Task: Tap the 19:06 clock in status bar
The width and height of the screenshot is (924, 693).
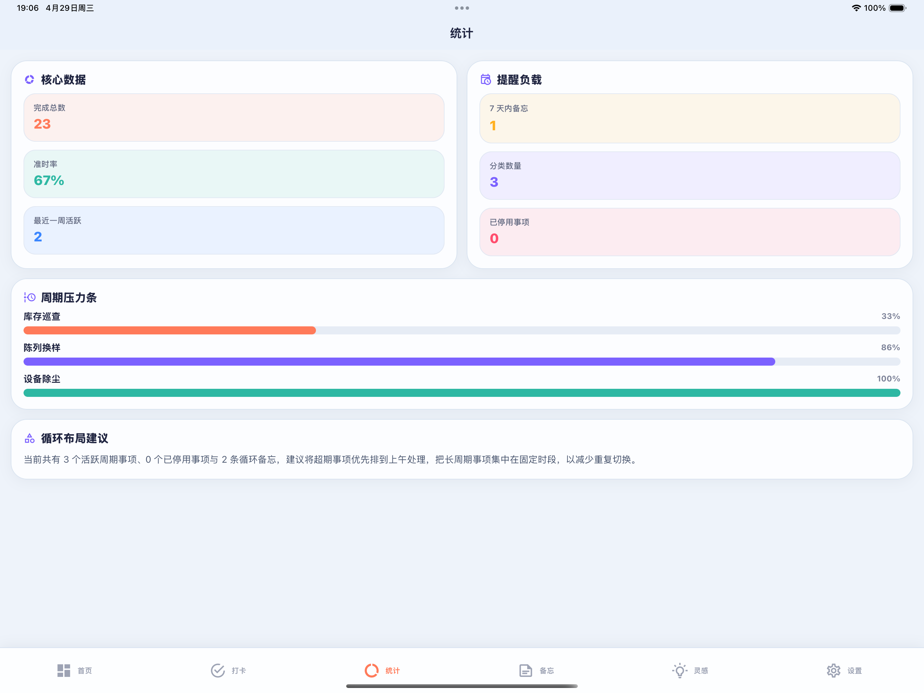Action: point(28,8)
